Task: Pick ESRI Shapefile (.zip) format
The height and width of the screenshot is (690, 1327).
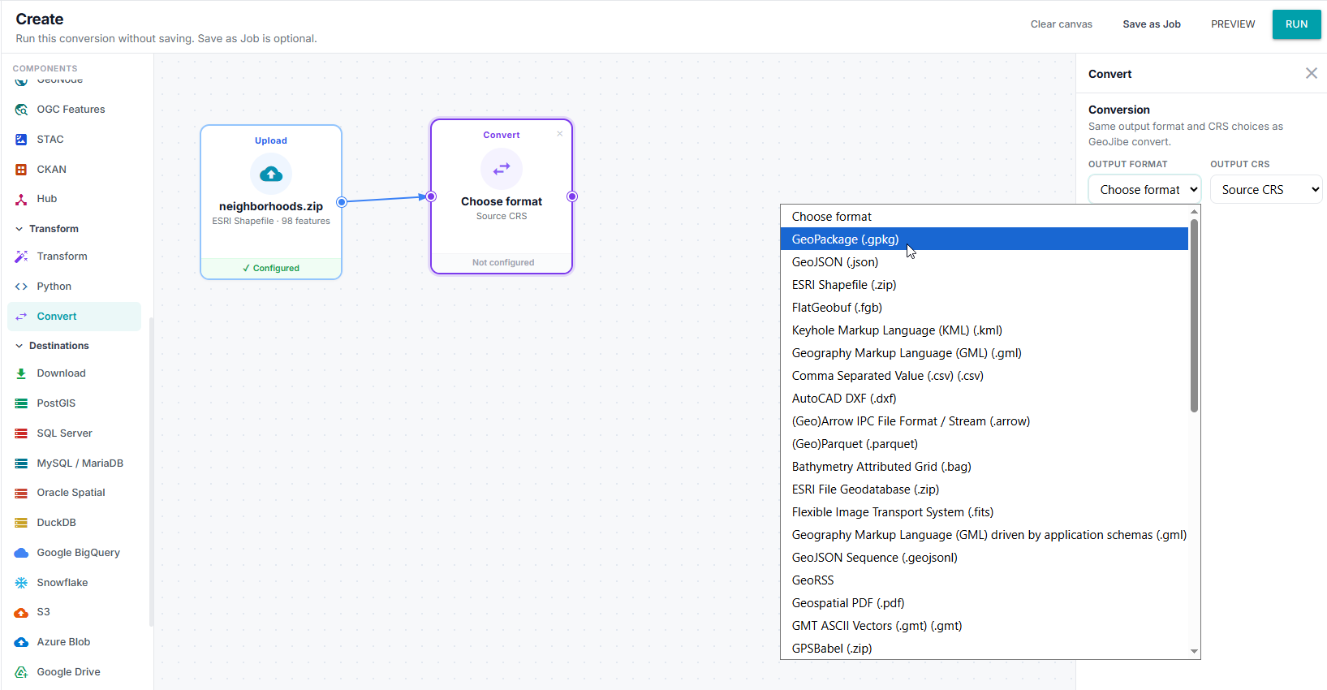Action: coord(984,285)
